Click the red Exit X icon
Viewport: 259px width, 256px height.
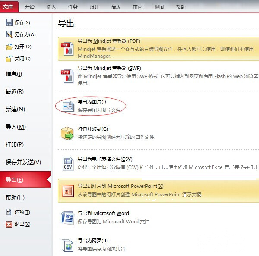[x=9, y=225]
